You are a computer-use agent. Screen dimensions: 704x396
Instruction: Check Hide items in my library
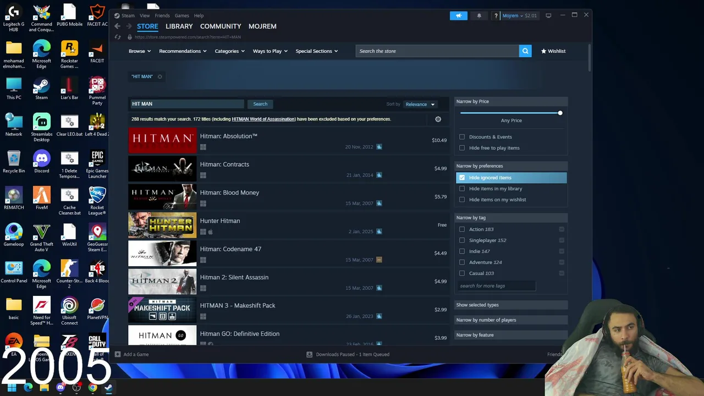click(x=462, y=189)
